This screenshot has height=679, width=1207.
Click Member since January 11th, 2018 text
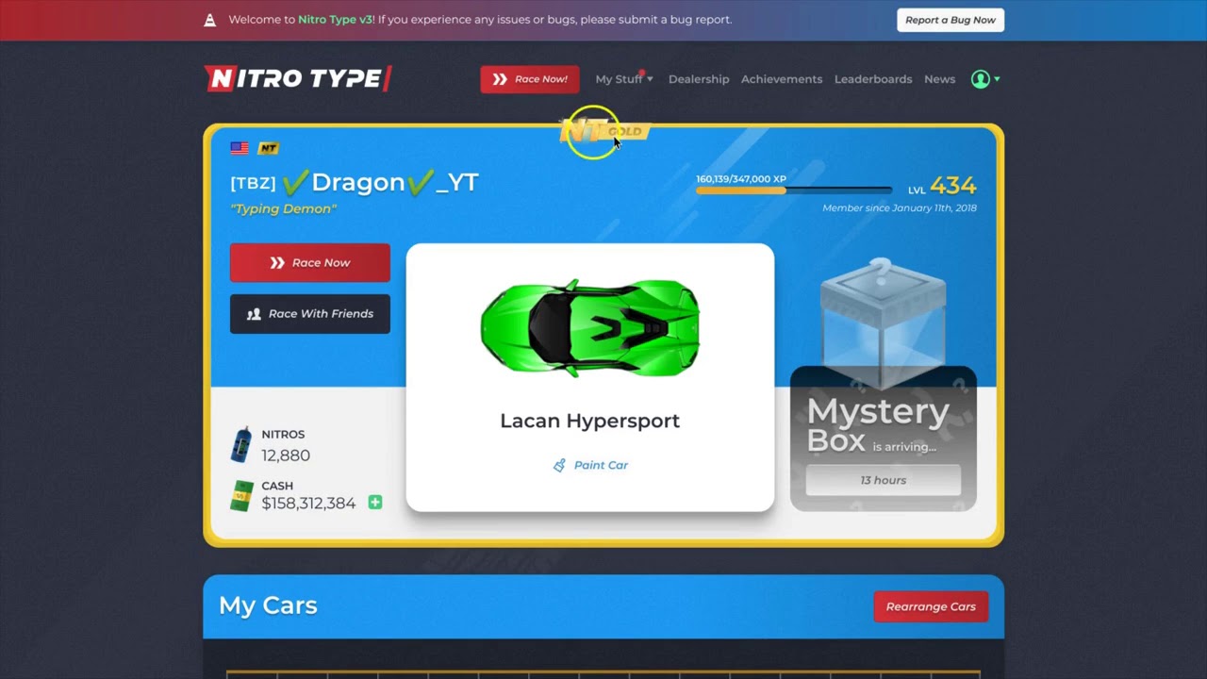(900, 208)
